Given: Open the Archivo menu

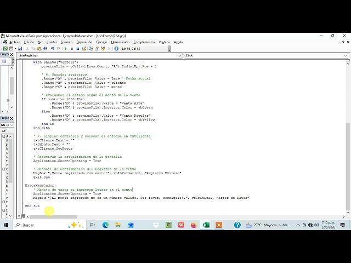Looking at the screenshot, I should coord(15,42).
